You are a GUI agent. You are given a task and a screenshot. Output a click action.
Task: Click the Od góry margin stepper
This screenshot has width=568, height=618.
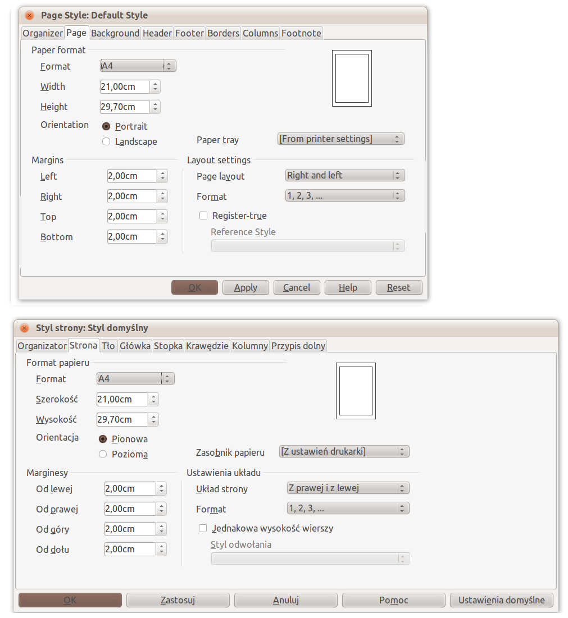[x=162, y=529]
